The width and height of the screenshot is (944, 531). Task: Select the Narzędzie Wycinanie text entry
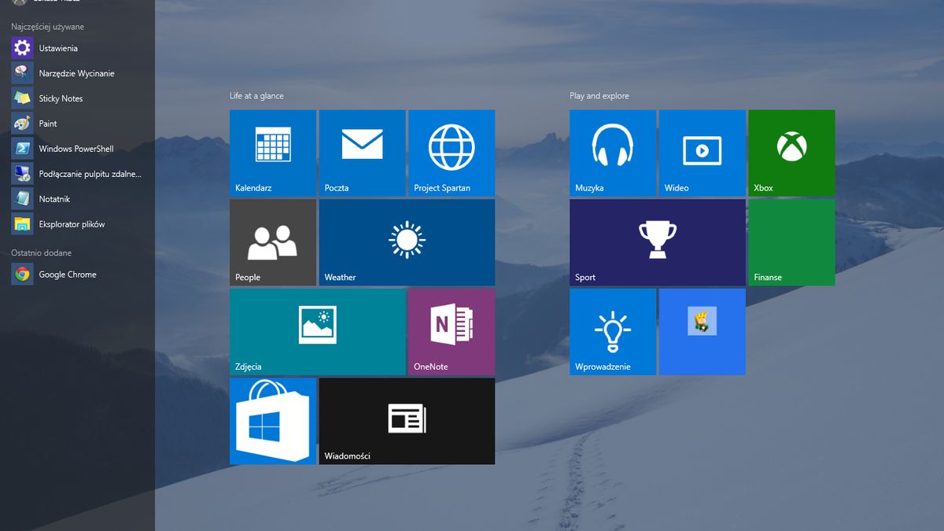(x=76, y=74)
